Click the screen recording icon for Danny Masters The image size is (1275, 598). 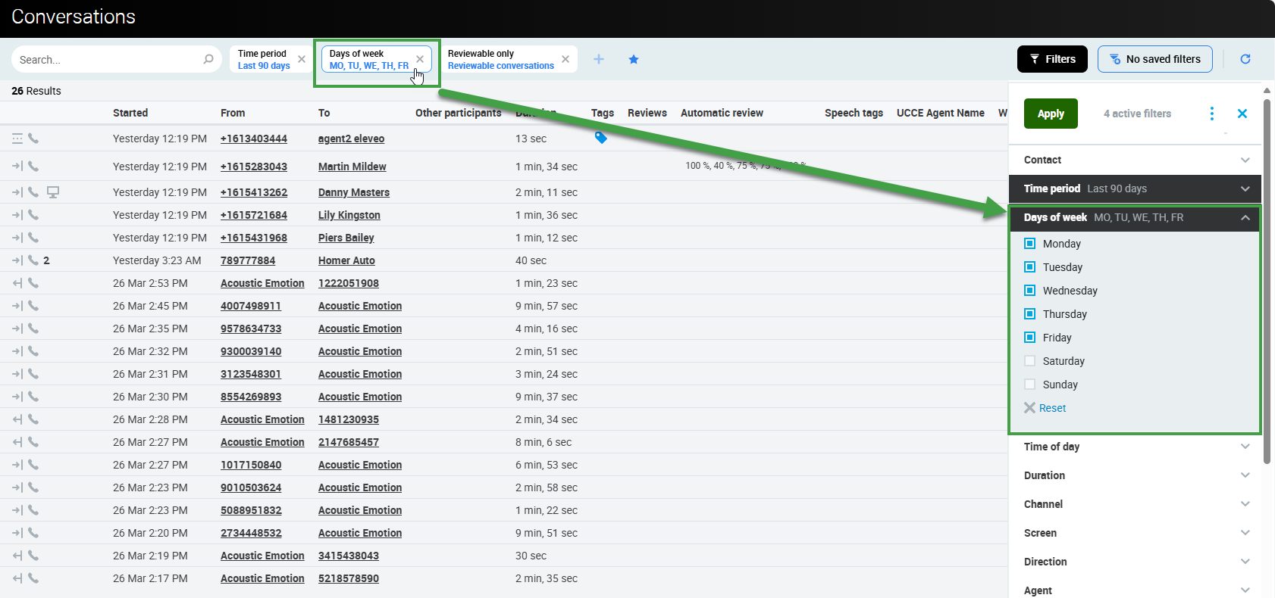click(53, 192)
